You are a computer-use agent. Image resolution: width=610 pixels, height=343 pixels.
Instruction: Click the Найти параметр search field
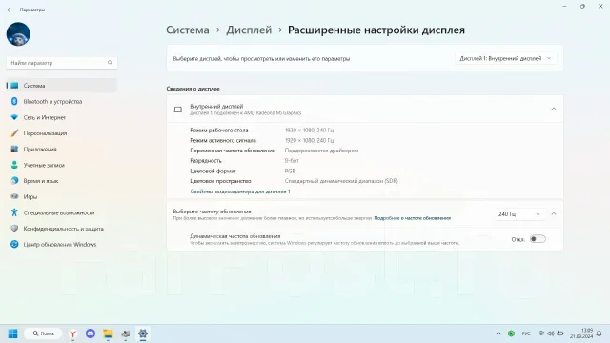tap(61, 63)
